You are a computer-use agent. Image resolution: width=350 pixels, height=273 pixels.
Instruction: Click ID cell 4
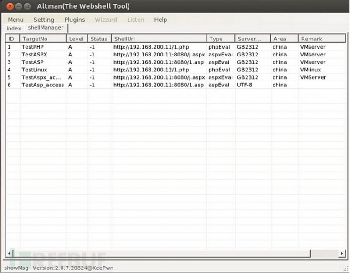click(x=9, y=70)
